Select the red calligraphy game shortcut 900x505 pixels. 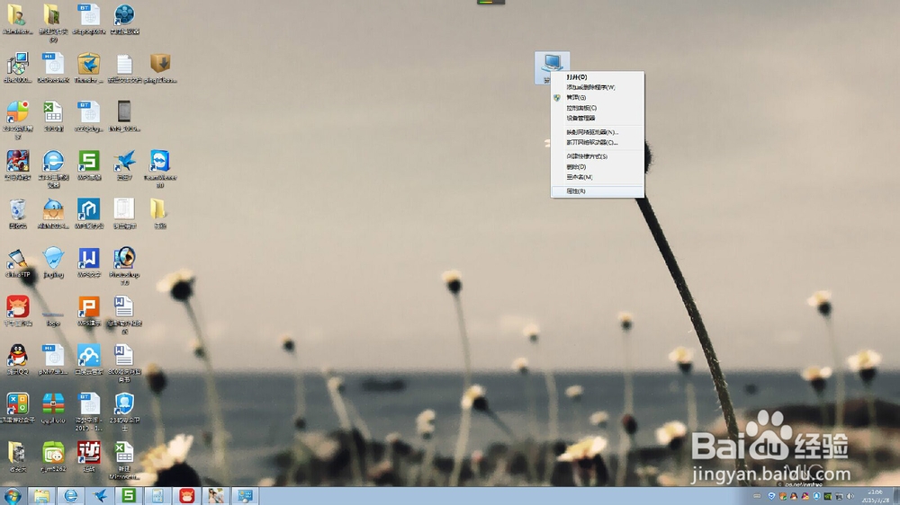click(x=88, y=456)
